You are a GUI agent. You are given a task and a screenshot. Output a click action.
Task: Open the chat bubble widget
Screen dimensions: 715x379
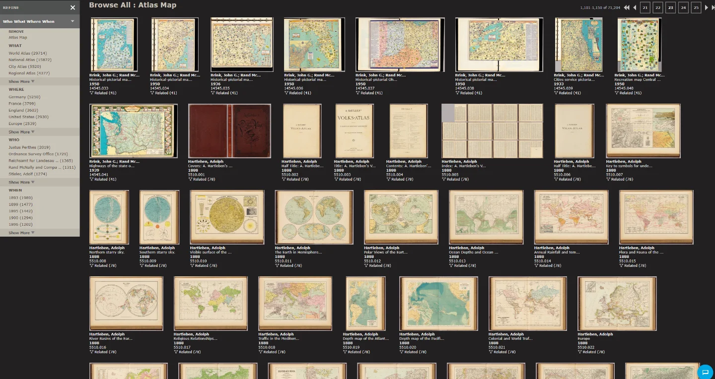[x=705, y=372]
